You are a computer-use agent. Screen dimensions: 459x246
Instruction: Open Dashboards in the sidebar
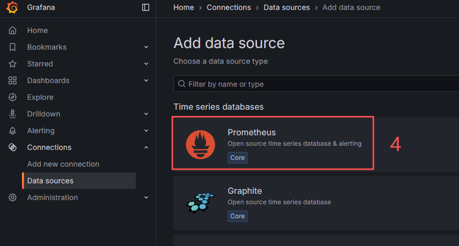[48, 80]
